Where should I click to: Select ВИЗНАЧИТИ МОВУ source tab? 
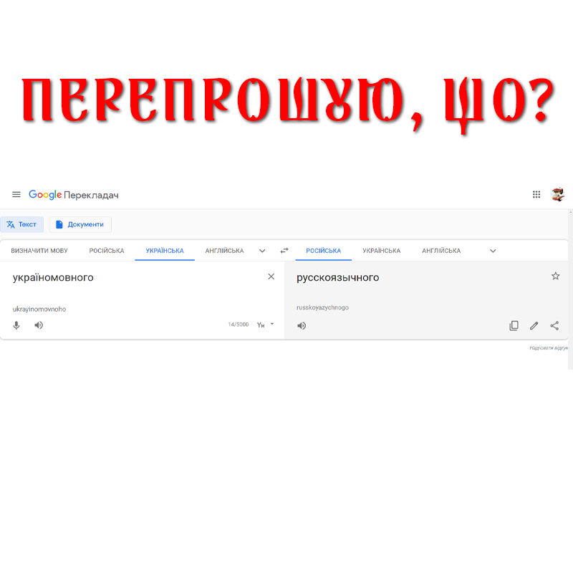coord(39,251)
